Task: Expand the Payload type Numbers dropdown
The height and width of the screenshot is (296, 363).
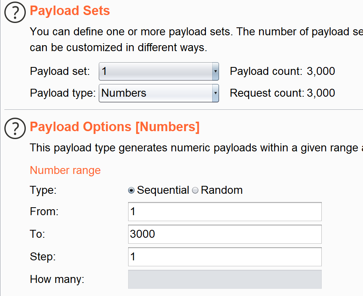Action: 156,93
